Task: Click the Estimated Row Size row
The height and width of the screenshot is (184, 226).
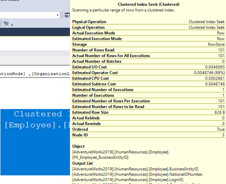Action: point(148,112)
